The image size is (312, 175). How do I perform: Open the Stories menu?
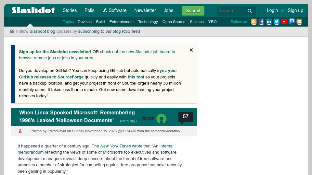point(70,10)
